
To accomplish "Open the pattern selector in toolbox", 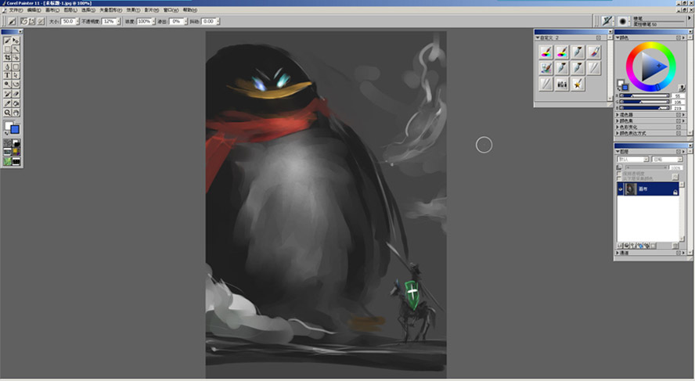I will point(8,152).
